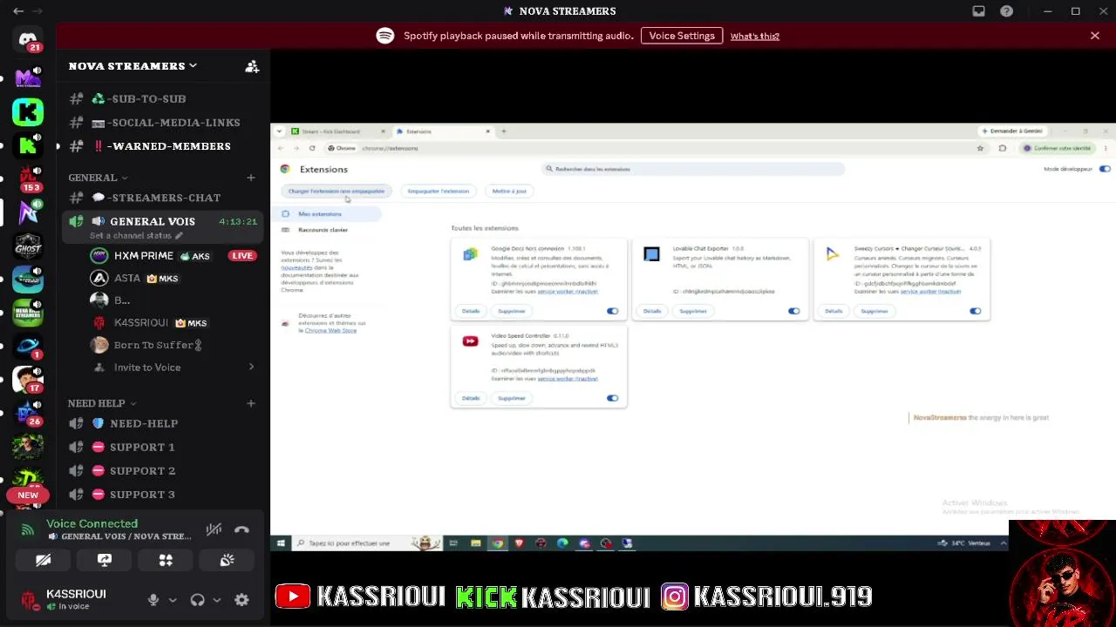
Task: Toggle Video Speed Controller extension switch
Action: 612,398
